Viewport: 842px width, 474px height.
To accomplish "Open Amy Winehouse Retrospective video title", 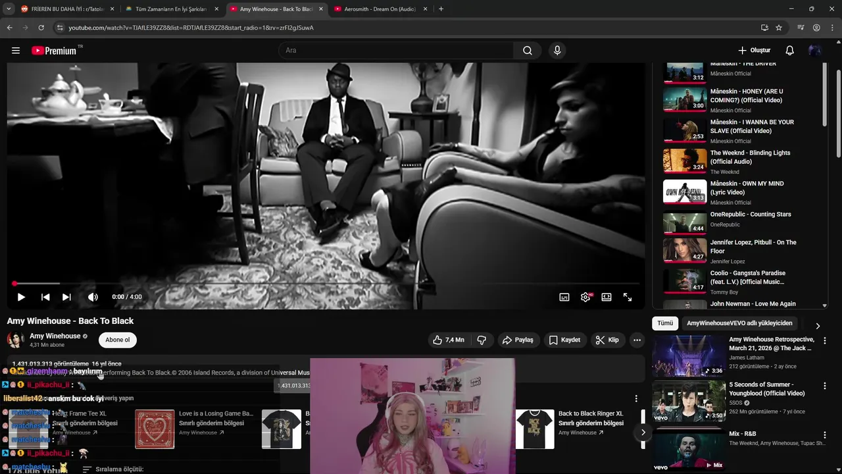I will tap(771, 344).
